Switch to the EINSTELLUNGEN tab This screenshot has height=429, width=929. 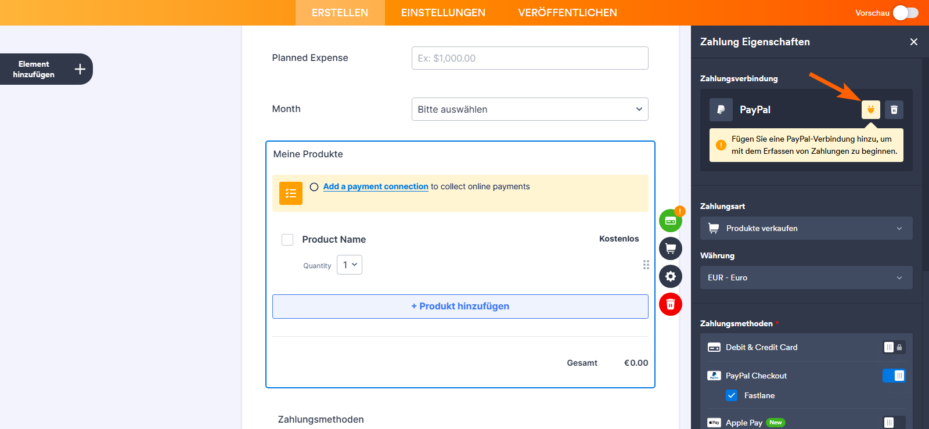[x=442, y=12]
